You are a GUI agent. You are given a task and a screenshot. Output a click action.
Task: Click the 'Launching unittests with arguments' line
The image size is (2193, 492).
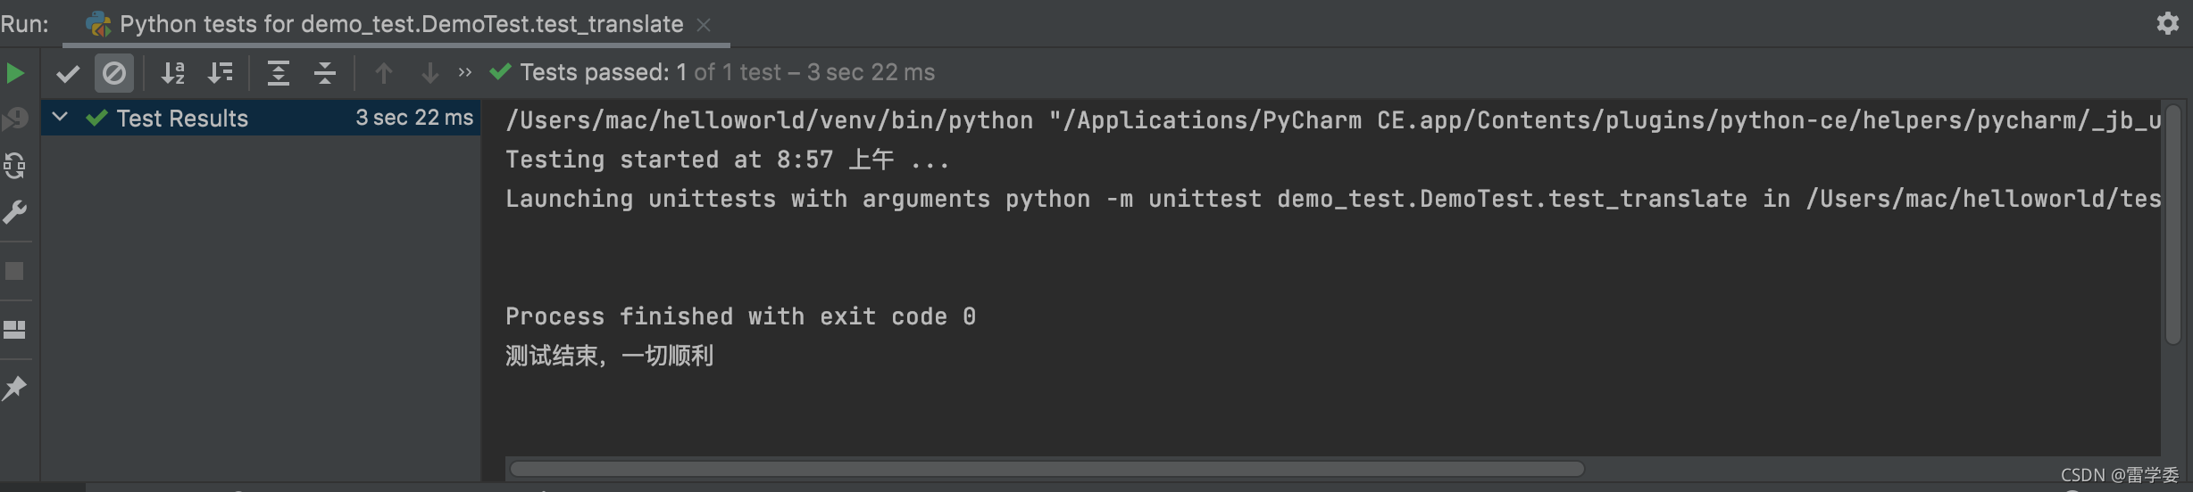(x=1333, y=199)
